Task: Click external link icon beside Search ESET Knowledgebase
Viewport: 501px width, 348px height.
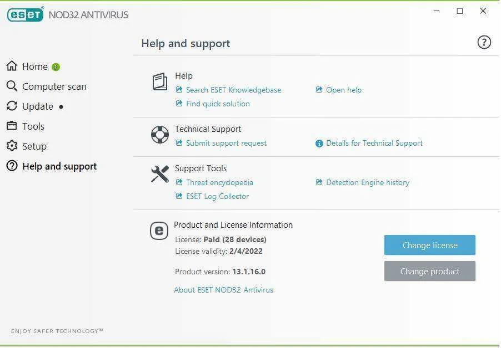Action: click(x=179, y=90)
